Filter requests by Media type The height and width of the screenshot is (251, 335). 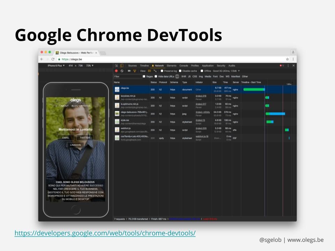[x=208, y=76]
